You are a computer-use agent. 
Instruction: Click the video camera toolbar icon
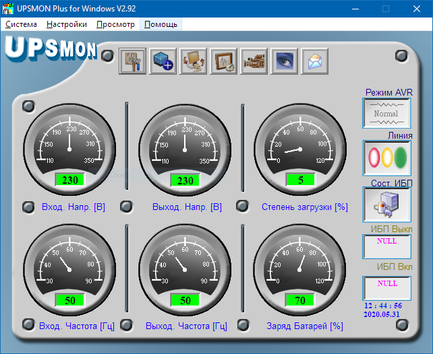pos(254,61)
